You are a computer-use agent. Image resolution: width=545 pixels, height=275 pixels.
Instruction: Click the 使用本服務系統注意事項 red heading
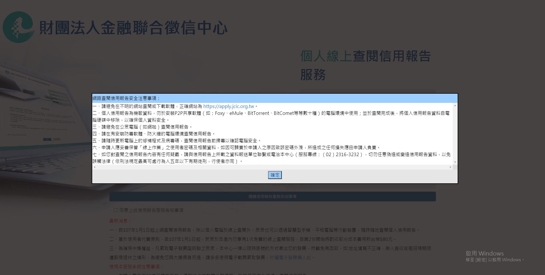click(x=136, y=267)
